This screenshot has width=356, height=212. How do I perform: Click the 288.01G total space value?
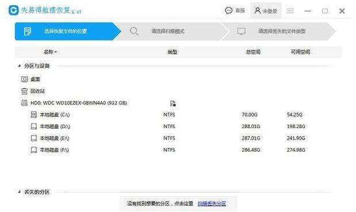(251, 126)
